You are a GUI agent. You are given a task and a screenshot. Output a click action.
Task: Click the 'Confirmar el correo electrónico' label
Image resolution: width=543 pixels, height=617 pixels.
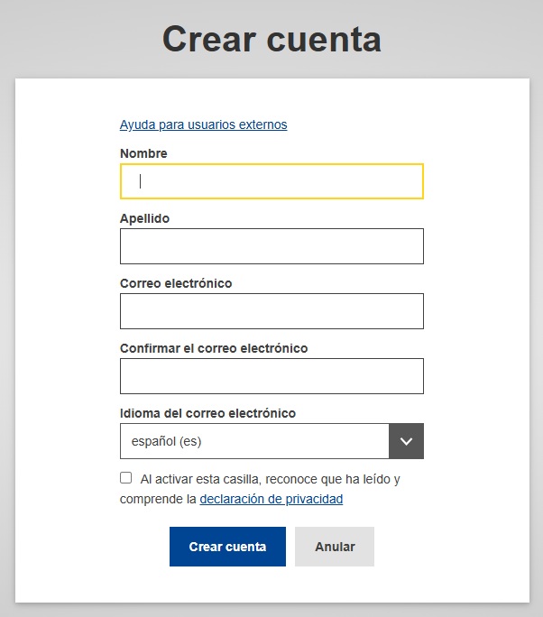click(x=214, y=348)
